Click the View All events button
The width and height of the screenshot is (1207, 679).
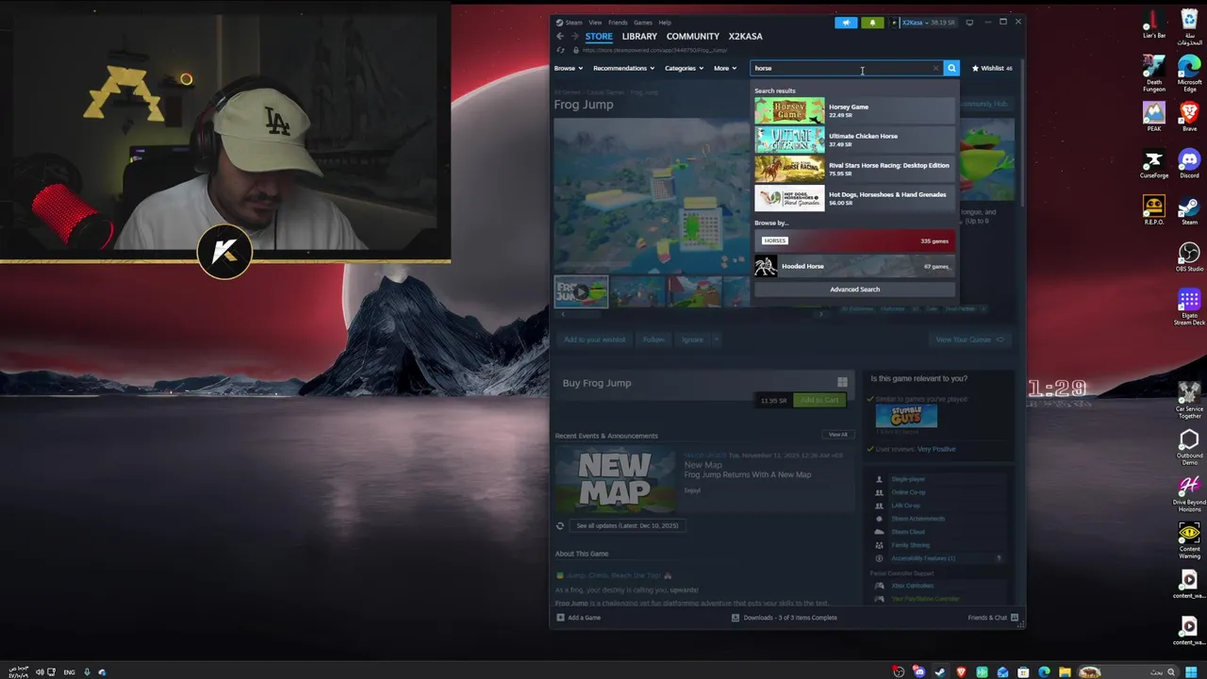click(838, 435)
